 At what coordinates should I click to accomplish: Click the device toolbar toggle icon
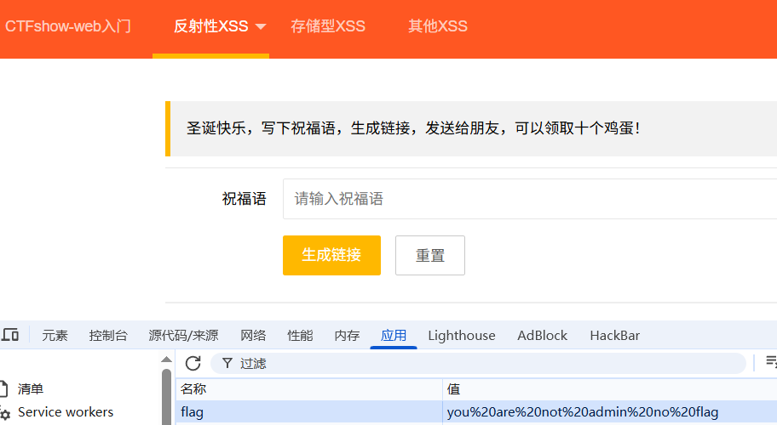(10, 335)
